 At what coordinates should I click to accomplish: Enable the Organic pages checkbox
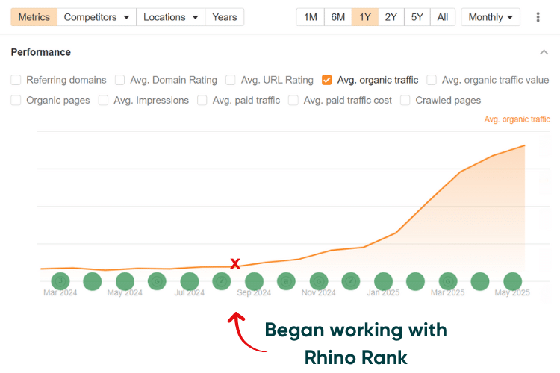pyautogui.click(x=16, y=100)
